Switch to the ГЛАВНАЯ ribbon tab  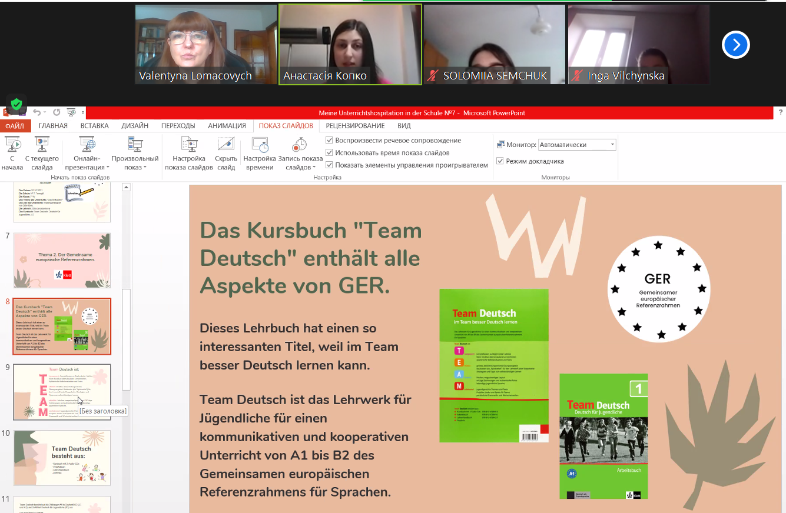click(x=53, y=126)
